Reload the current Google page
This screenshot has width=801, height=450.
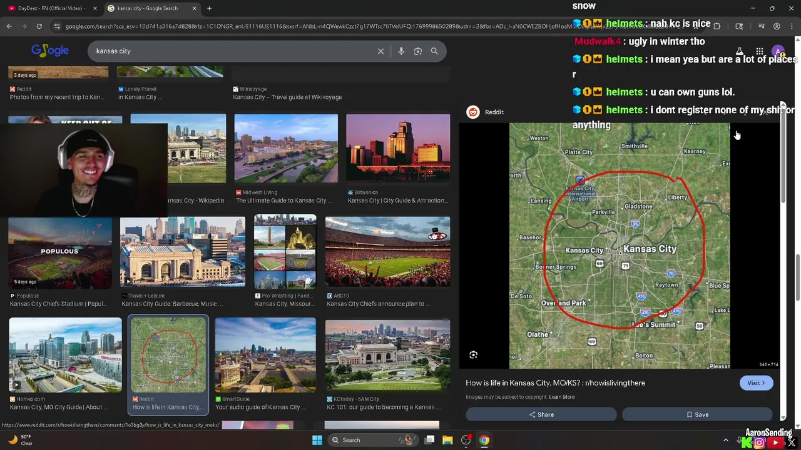[x=39, y=26]
